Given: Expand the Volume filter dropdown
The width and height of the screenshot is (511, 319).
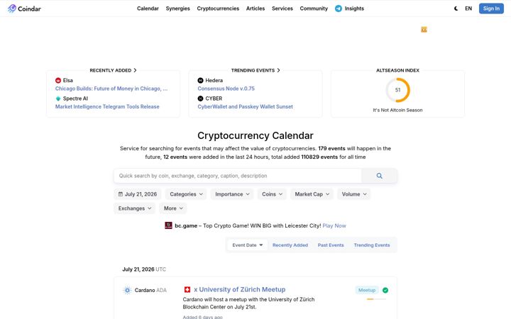Looking at the screenshot, I should 354,194.
